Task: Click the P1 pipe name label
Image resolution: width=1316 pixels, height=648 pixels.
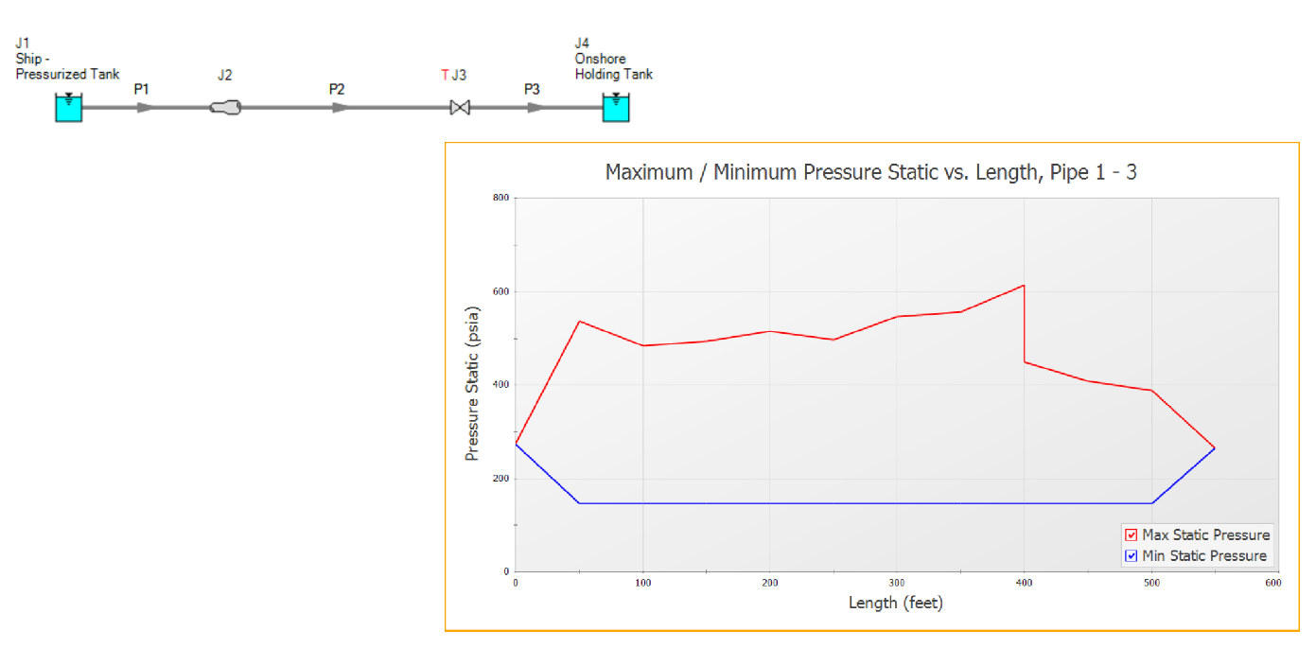Action: click(141, 89)
